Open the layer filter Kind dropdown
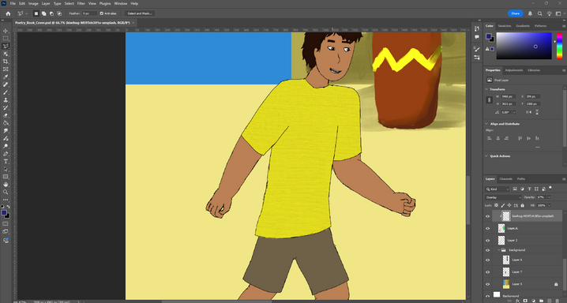Screen dimensions: 567x303 498,189
